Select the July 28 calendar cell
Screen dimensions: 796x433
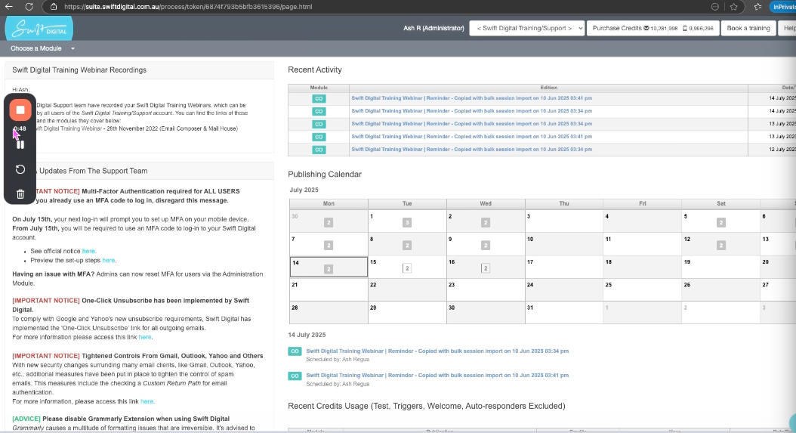click(329, 313)
